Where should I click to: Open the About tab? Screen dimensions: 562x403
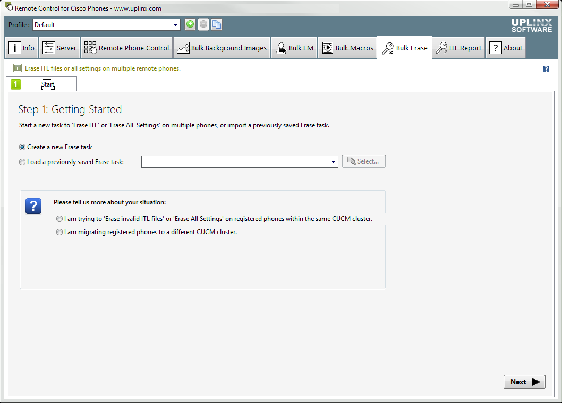point(506,48)
